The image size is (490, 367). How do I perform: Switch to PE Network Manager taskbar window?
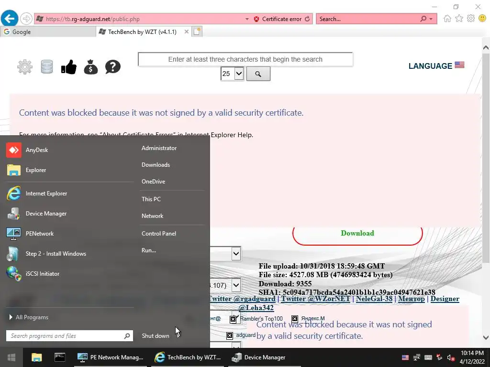(x=111, y=357)
